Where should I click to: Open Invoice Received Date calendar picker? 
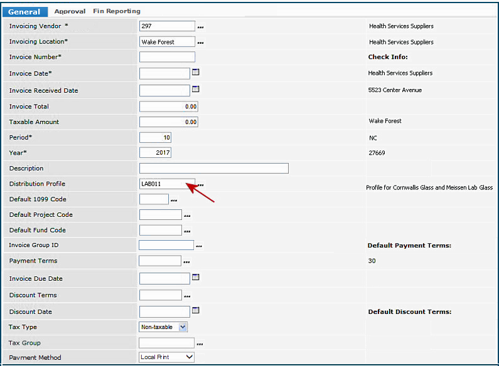[195, 90]
